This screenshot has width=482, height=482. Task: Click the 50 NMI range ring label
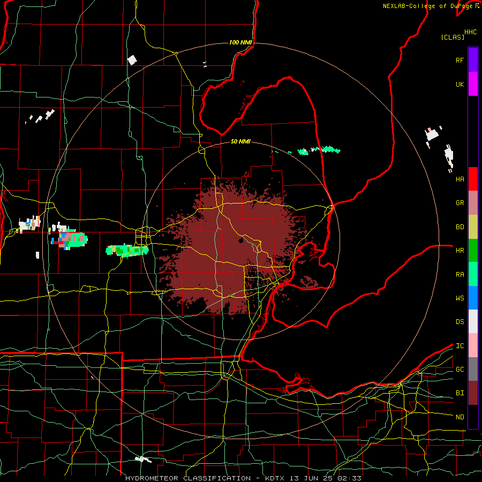pyautogui.click(x=240, y=141)
